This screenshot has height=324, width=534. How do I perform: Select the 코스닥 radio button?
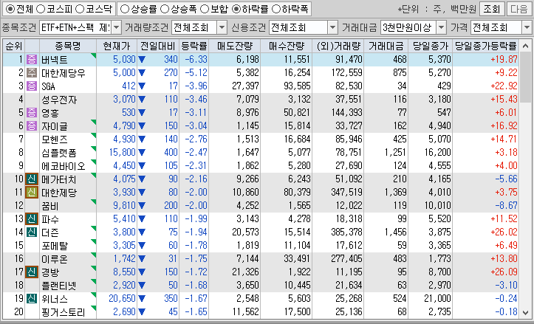pyautogui.click(x=79, y=9)
